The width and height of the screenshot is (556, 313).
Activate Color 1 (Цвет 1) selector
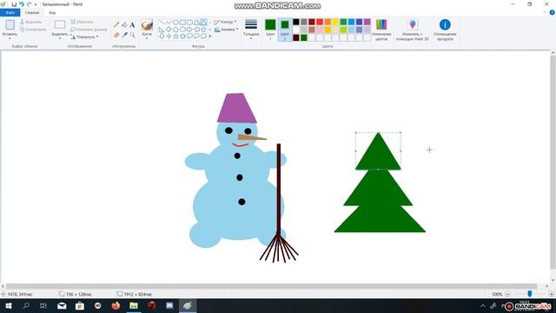point(270,30)
